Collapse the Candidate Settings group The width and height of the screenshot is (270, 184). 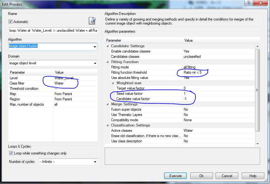click(108, 46)
